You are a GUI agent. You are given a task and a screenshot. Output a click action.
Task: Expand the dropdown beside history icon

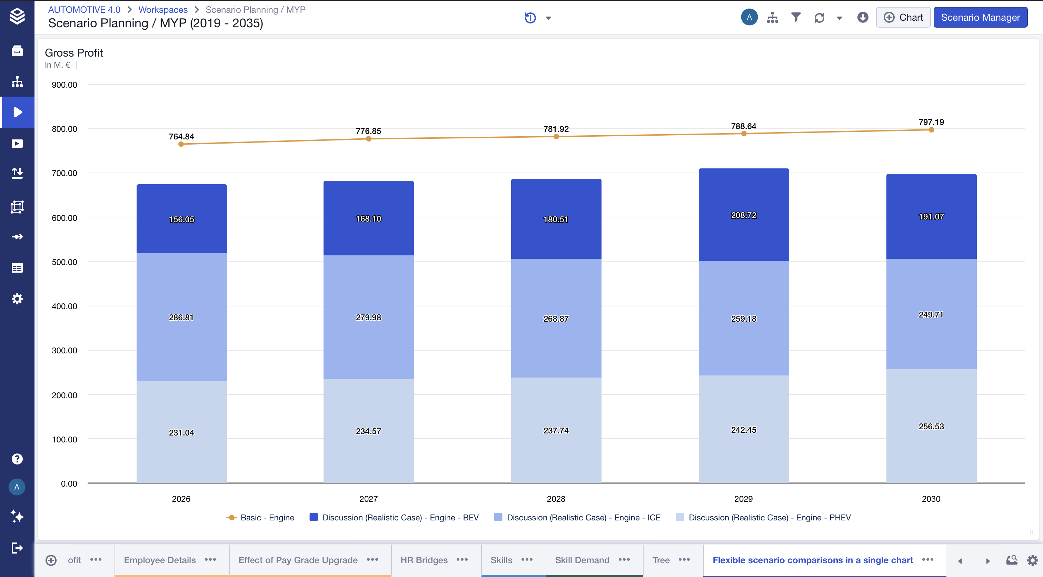tap(548, 18)
